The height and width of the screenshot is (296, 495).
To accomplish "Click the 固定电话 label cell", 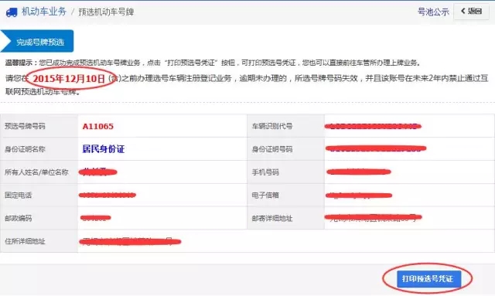I will pos(39,195).
